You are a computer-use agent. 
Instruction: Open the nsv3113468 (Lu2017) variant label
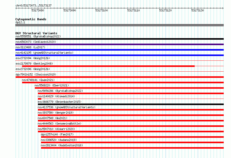tap(30, 47)
